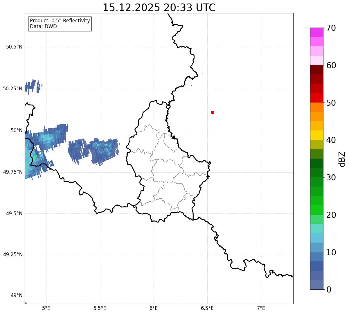Viewport: 349px width, 314px height.
Task: Click the colorbar tick label 30
Action: [x=331, y=177]
